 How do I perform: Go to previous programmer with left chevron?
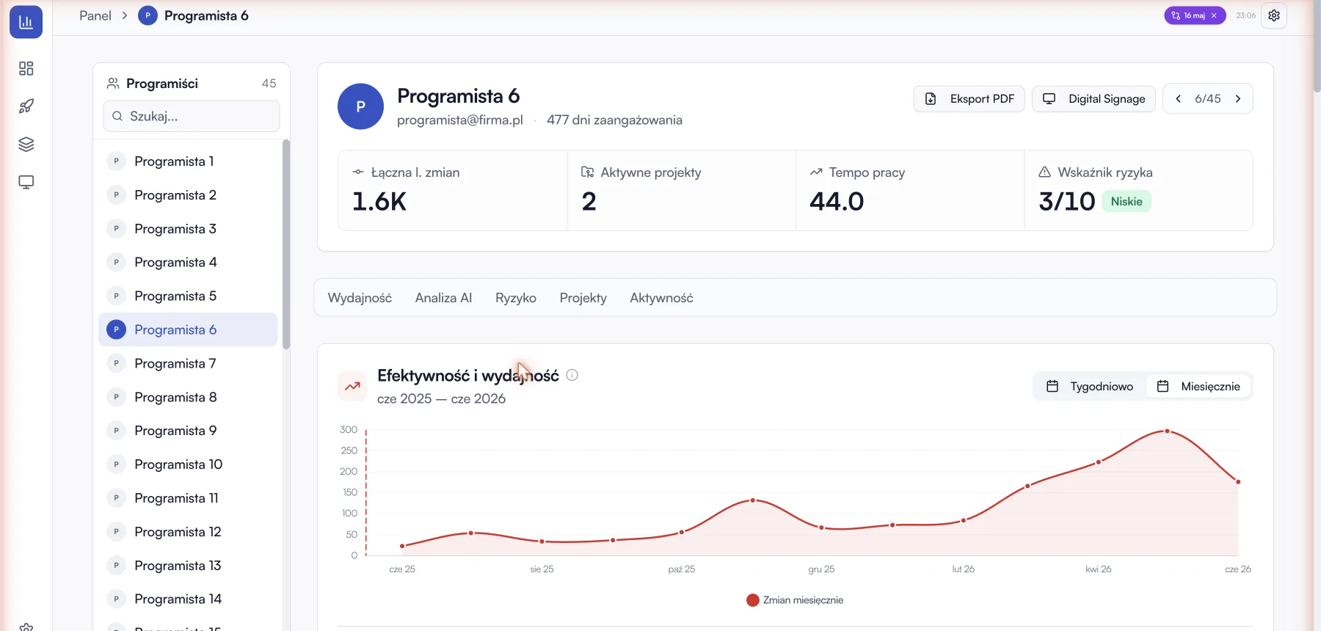tap(1178, 98)
